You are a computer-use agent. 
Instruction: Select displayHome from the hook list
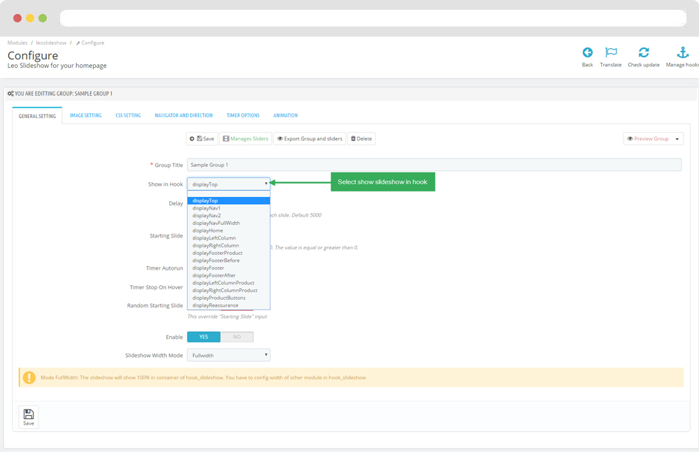[208, 231]
